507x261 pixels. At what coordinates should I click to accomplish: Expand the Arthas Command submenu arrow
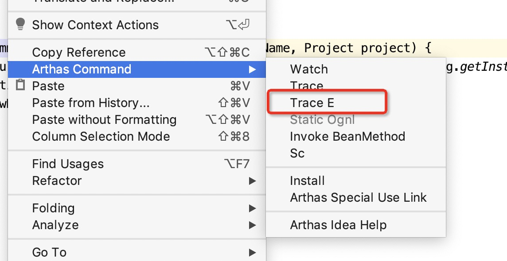tap(252, 69)
